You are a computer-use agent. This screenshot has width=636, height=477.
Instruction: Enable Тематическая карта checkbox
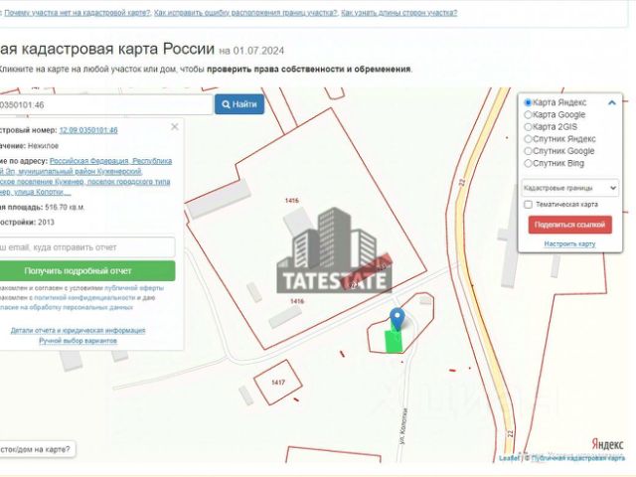coord(528,205)
